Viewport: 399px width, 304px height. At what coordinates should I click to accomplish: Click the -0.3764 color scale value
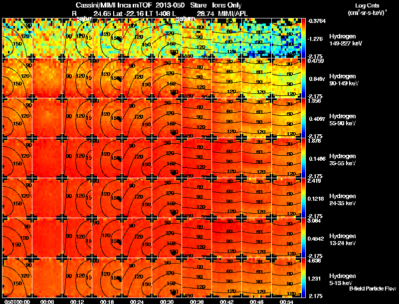point(317,21)
